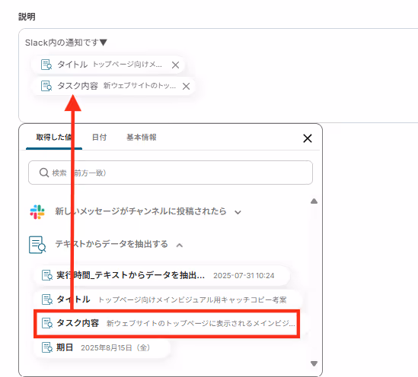Select the タイトル value in list

(168, 299)
